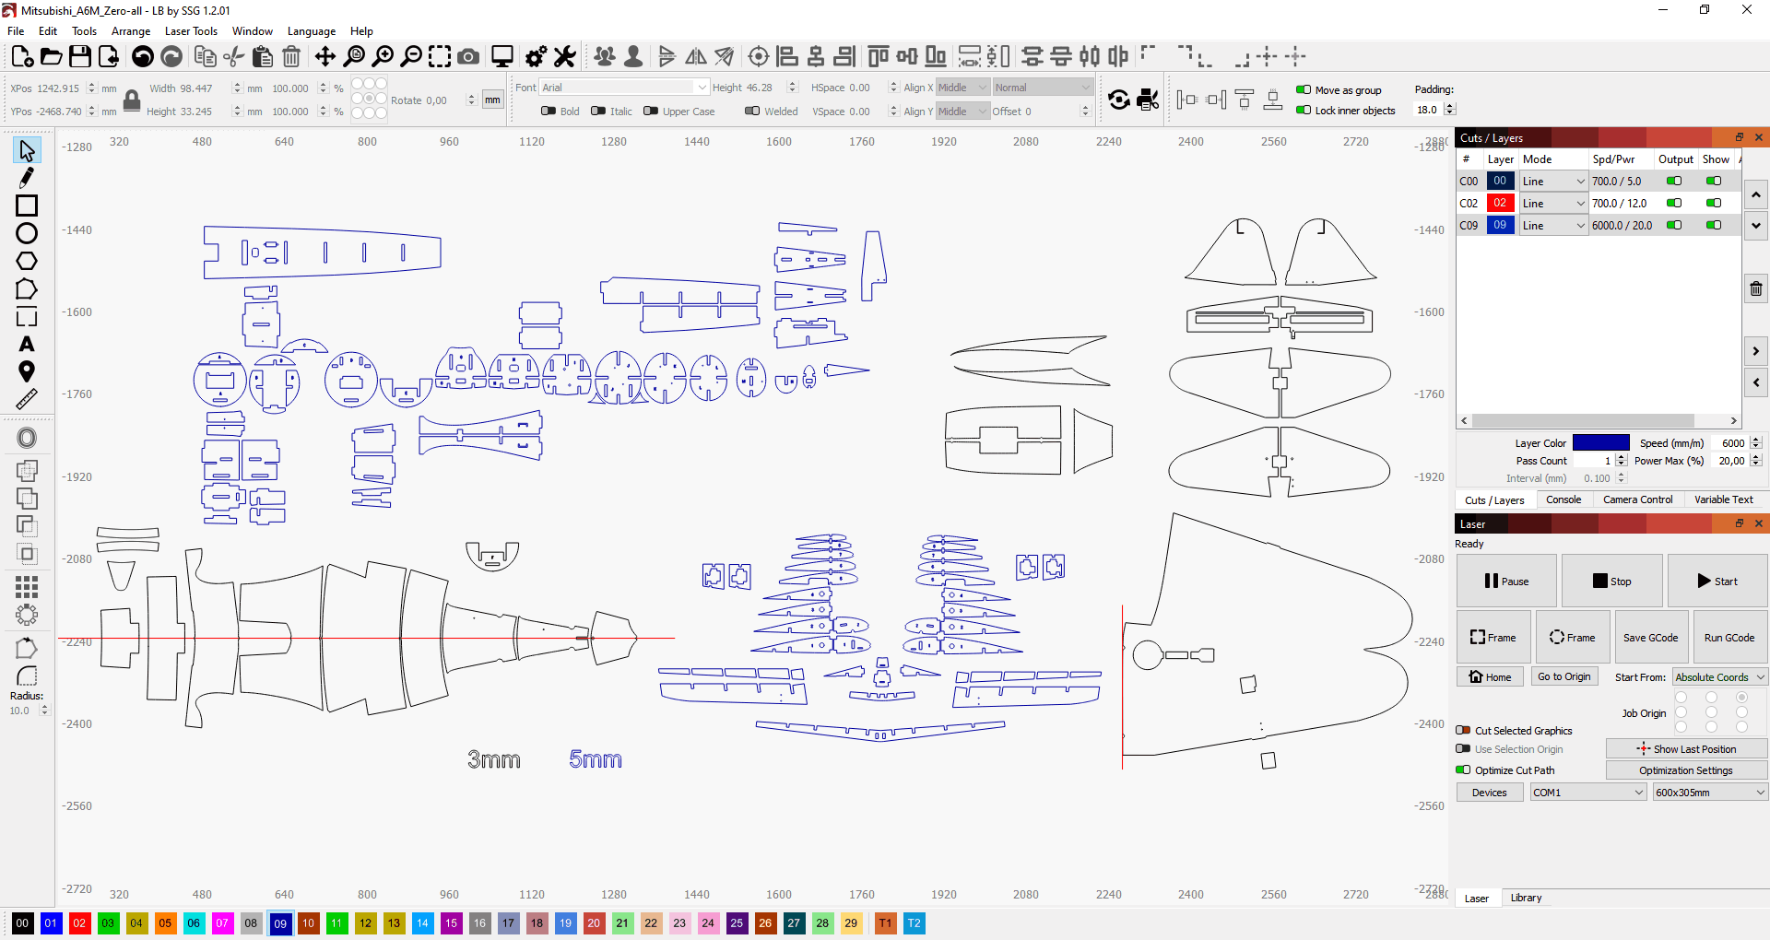The height and width of the screenshot is (940, 1770).
Task: Click the Layer Color blue swatch
Action: (1600, 443)
